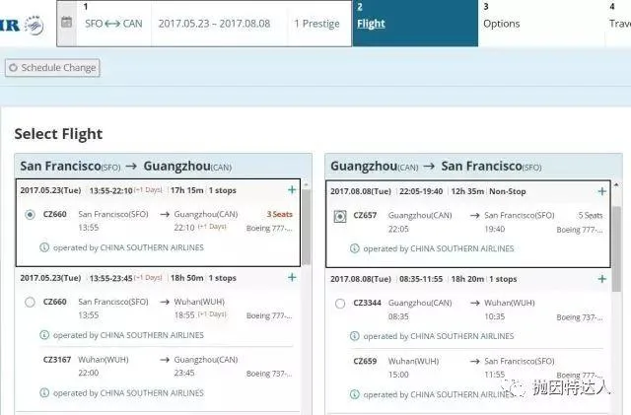Screen dimensions: 631x415
Task: Click the '18h 20m' duration text
Action: point(467,279)
